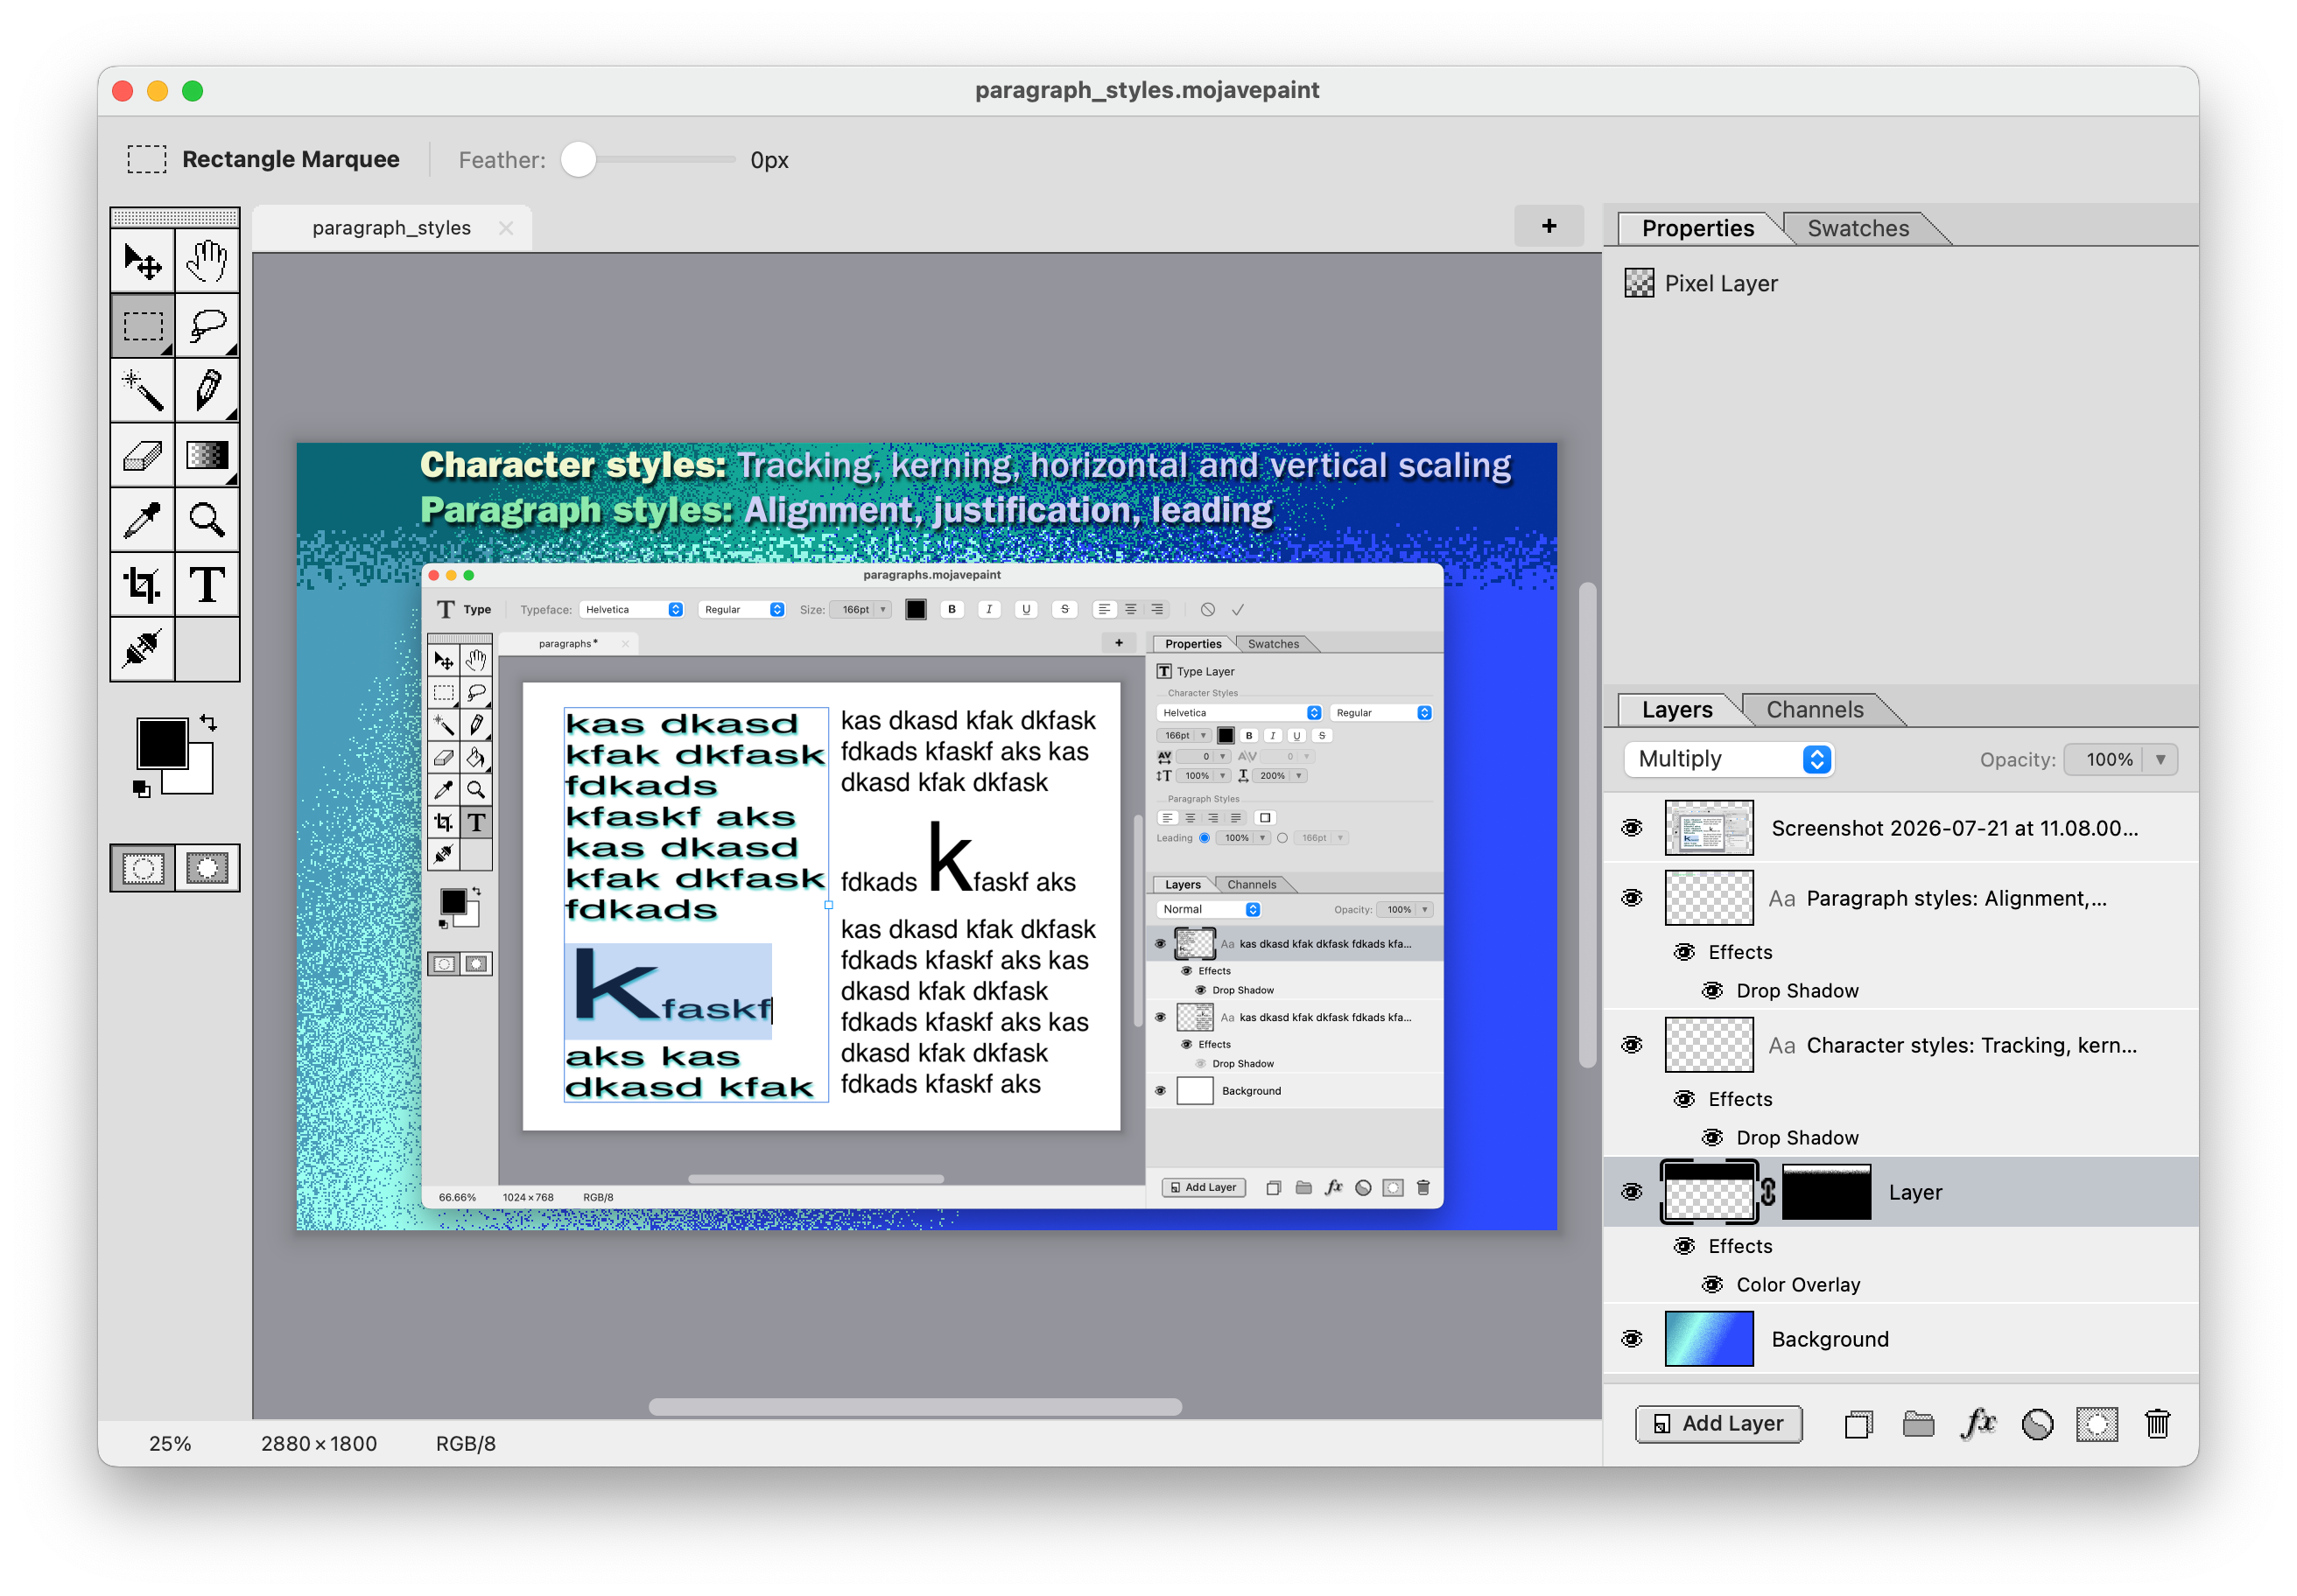
Task: Select the Crop tool
Action: click(x=142, y=585)
